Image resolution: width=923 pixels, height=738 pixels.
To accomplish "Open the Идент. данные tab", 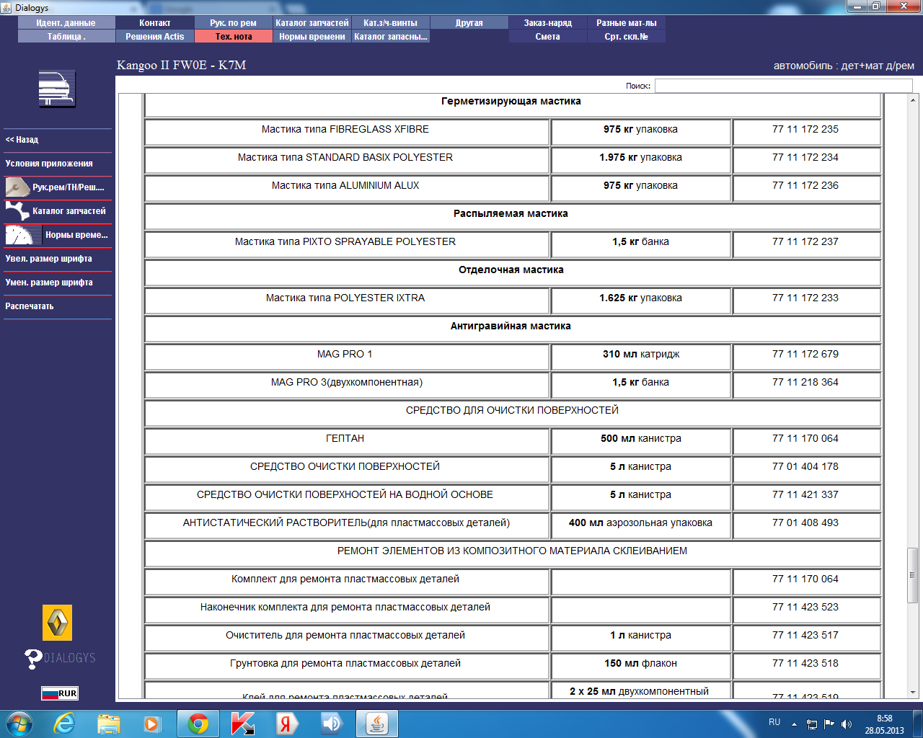I will [66, 23].
